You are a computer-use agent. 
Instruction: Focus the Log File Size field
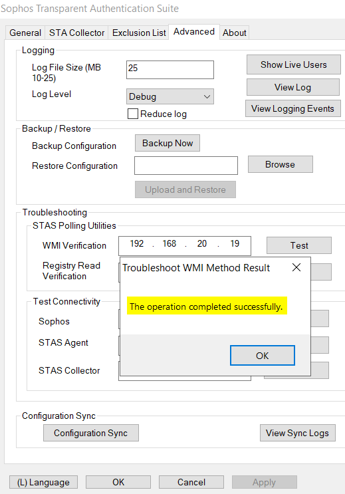[x=170, y=70]
